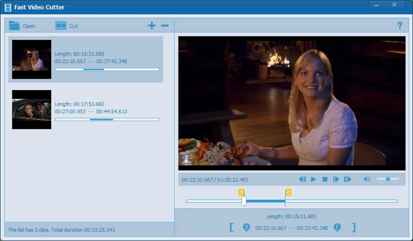Step forward one frame
This screenshot has width=413, height=241.
336,179
